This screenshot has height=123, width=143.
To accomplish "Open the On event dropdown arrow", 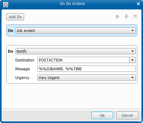I will coord(132,30).
